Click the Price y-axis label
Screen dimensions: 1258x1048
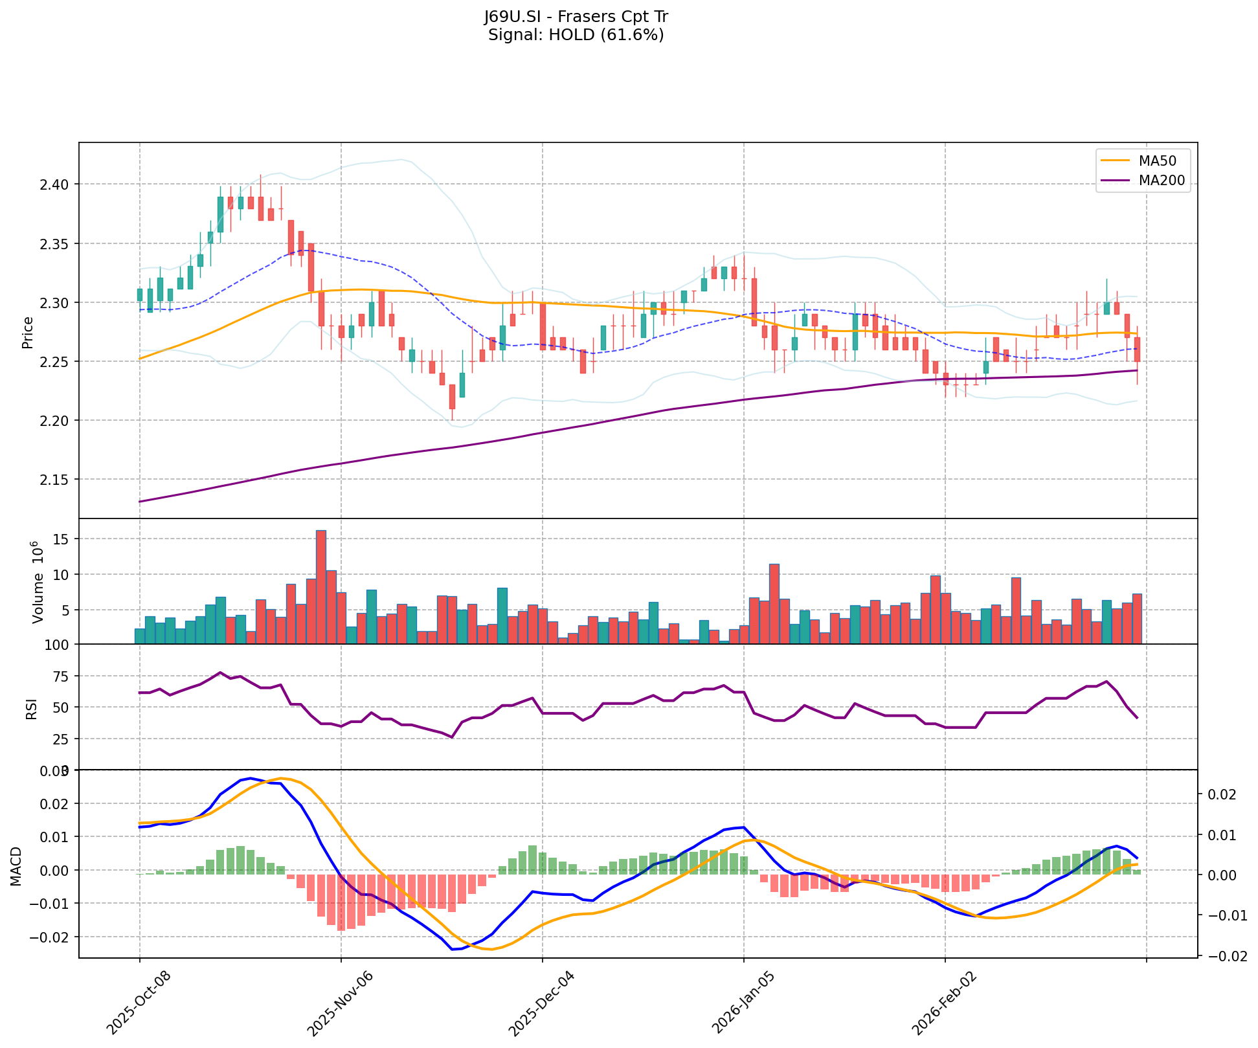point(27,332)
